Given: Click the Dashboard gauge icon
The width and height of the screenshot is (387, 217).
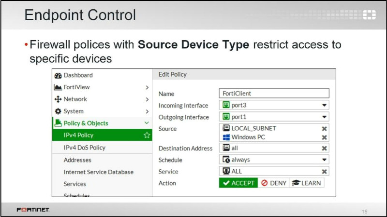Looking at the screenshot, I should (58, 75).
